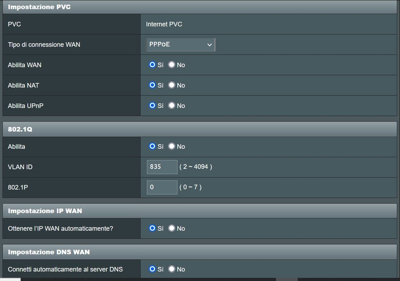Click the 802.1P priority input field
The height and width of the screenshot is (281, 400).
click(162, 187)
